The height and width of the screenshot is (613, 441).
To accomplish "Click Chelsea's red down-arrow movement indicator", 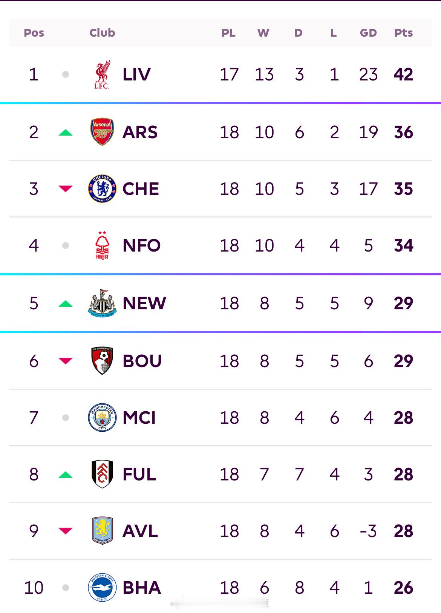I will pos(66,189).
